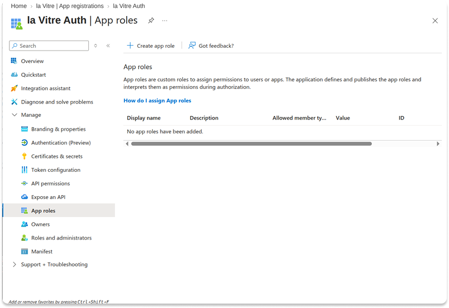
Task: Go to Home breadcrumb
Action: (18, 6)
